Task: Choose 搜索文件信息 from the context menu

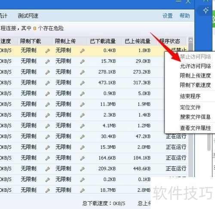Action: click(195, 117)
